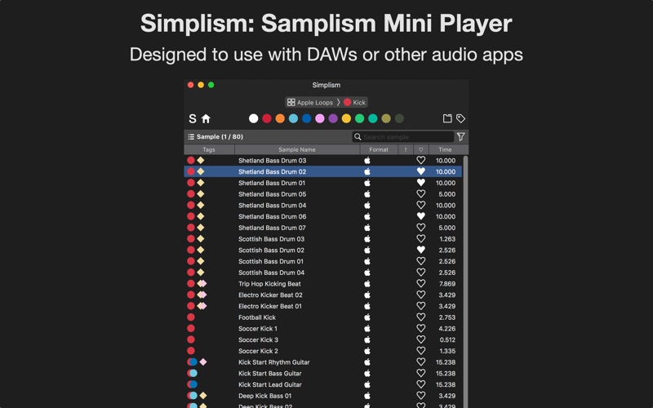Viewport: 653px width, 408px height.
Task: Click the magnifier icon in search box
Action: tap(358, 136)
